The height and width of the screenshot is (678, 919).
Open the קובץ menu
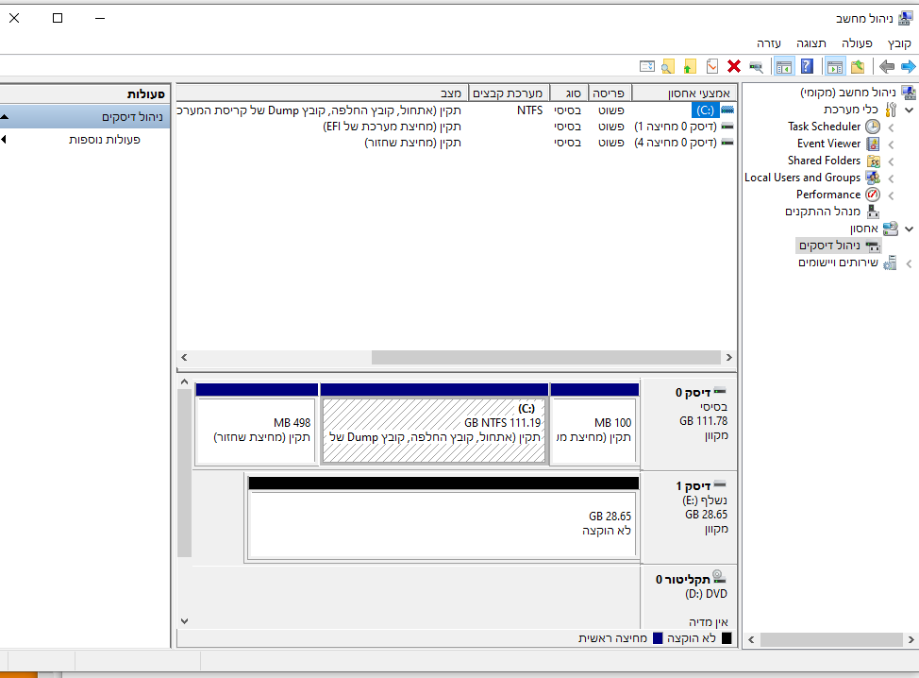899,42
